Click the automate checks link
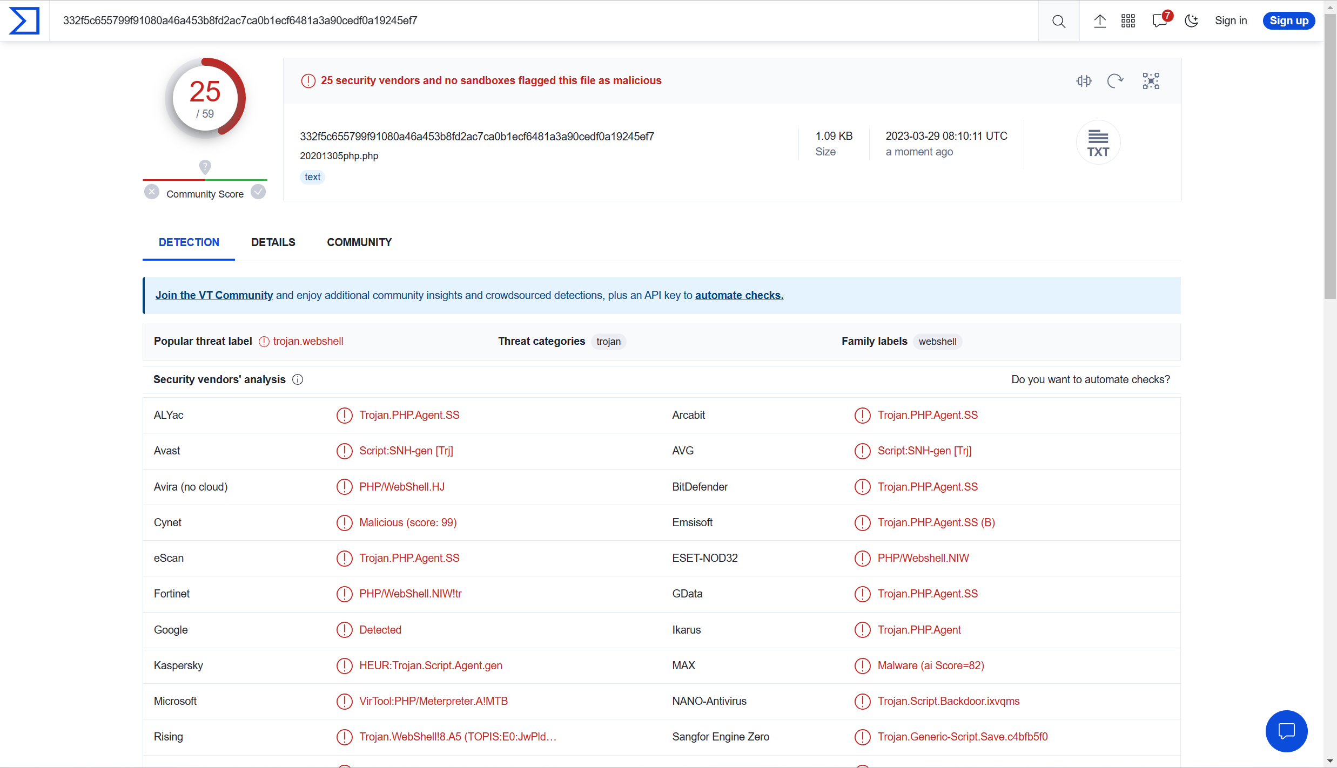This screenshot has width=1337, height=768. pyautogui.click(x=738, y=295)
